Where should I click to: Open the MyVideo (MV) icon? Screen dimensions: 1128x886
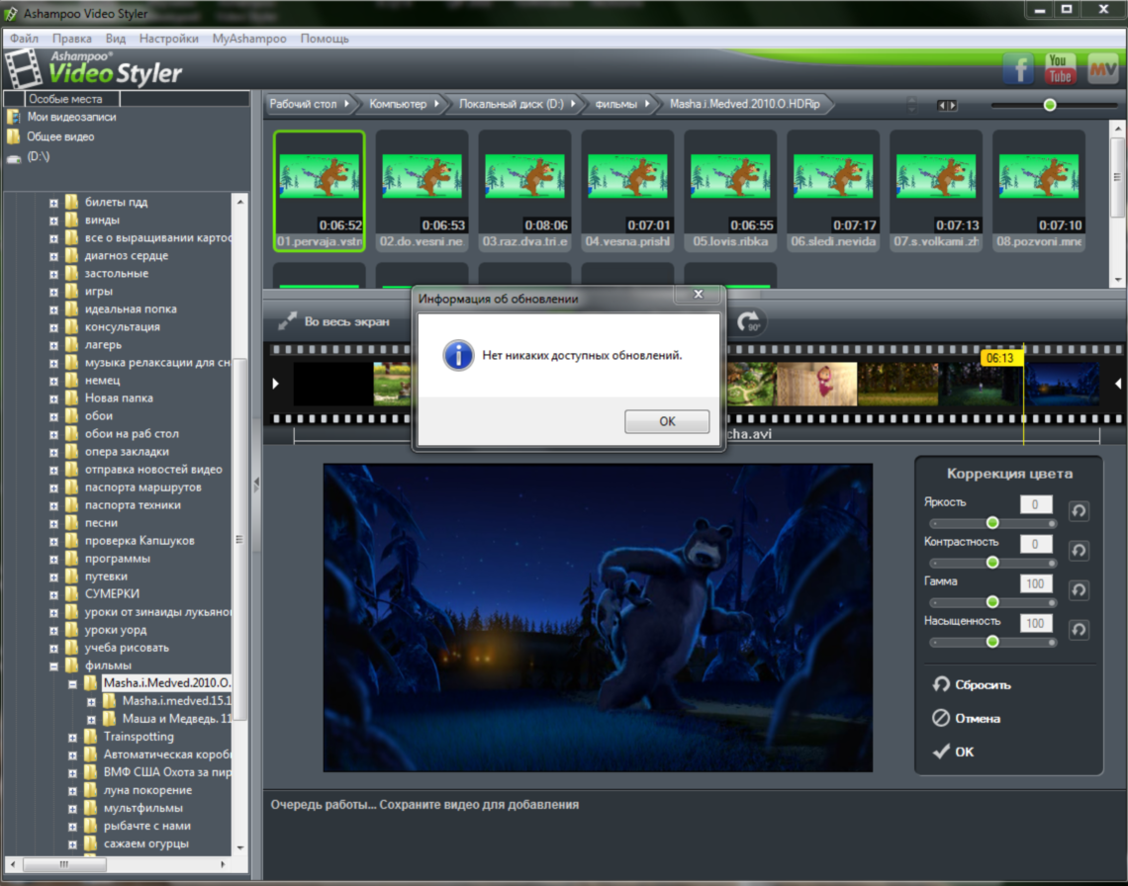coord(1102,69)
